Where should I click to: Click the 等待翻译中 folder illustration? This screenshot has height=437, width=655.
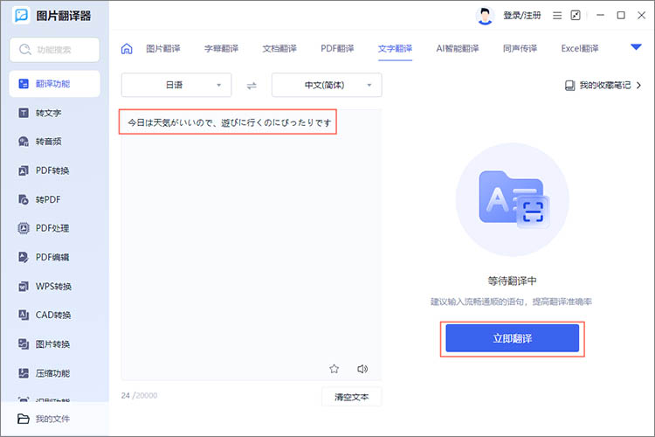(512, 199)
